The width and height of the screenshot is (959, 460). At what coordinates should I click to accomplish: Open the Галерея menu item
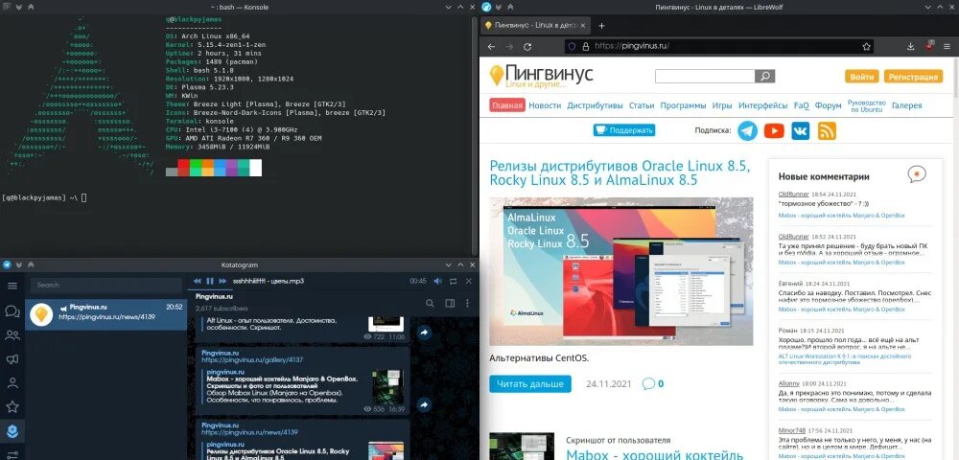(x=906, y=105)
